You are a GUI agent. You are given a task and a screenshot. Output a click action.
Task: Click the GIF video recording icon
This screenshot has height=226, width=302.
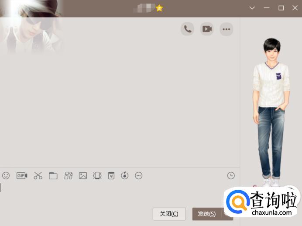(x=22, y=176)
